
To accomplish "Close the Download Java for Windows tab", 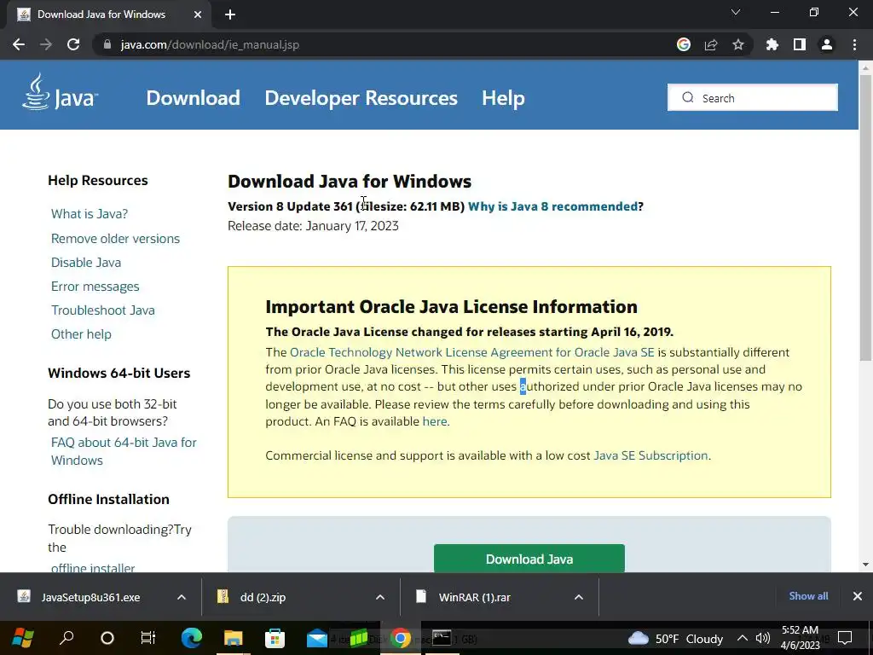I will tap(198, 14).
